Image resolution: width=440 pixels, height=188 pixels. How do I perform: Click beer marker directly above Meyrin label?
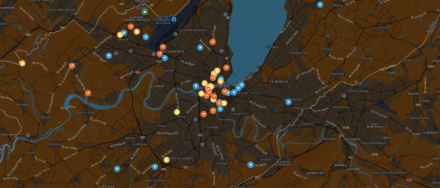click(x=120, y=35)
